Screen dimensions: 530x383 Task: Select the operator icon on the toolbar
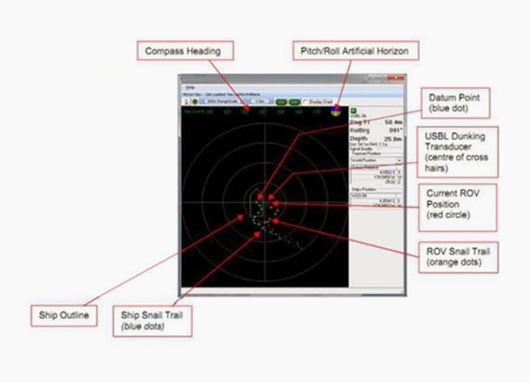tap(185, 101)
